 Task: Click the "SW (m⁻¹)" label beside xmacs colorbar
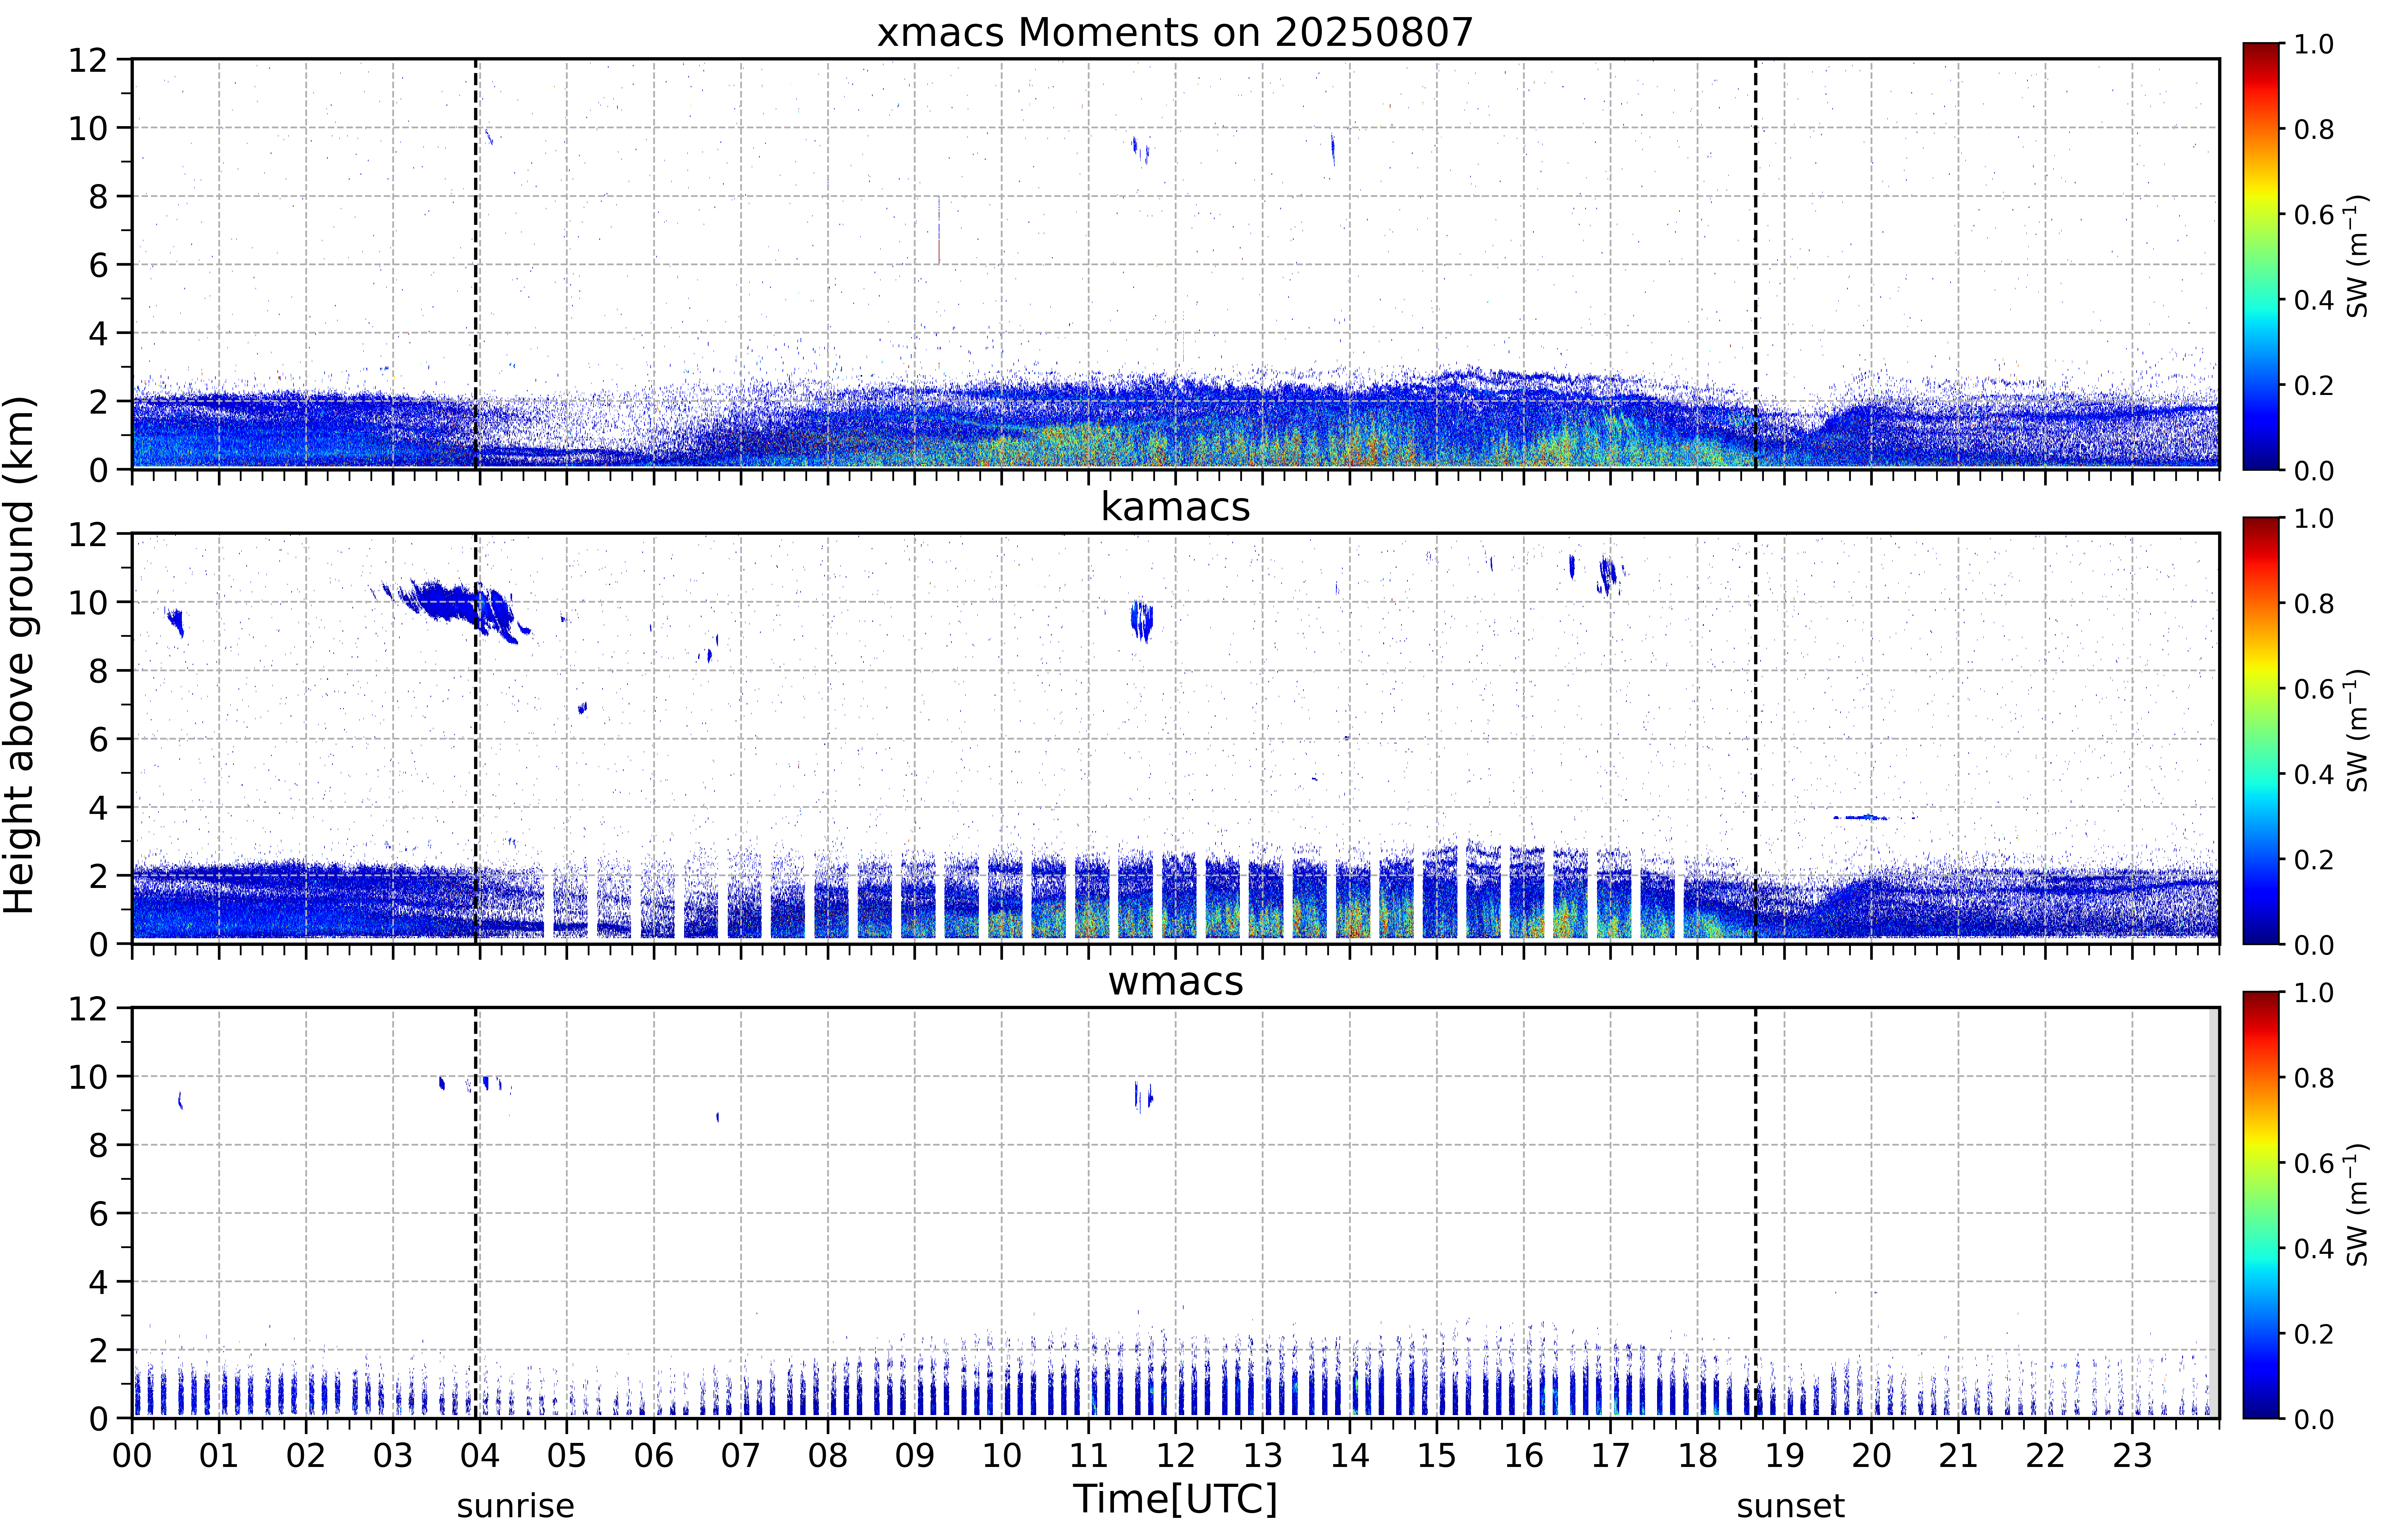[x=2357, y=256]
